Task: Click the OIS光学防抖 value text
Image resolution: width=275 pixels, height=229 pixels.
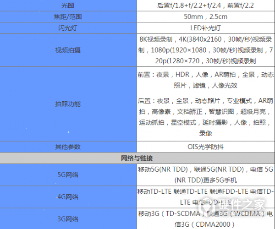Action: (205, 147)
